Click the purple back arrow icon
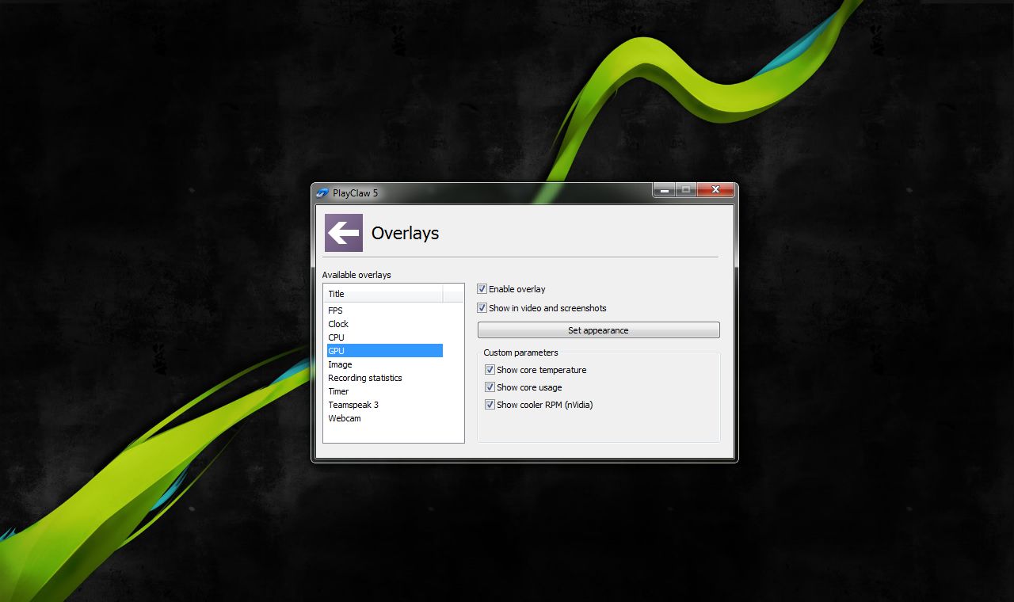 (x=344, y=233)
